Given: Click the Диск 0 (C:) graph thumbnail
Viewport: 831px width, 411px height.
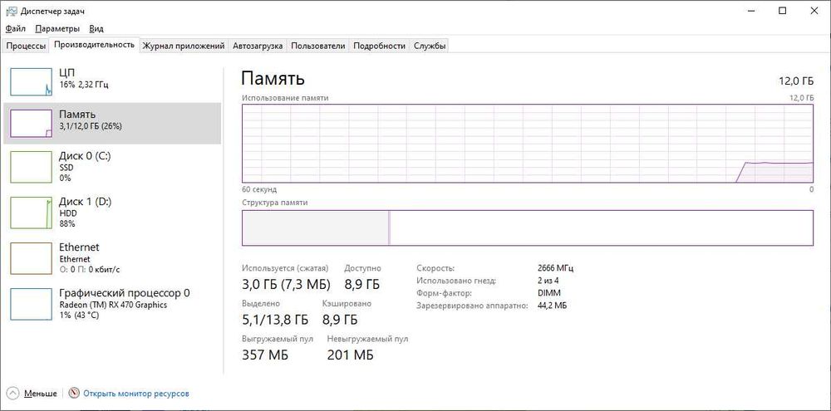Looking at the screenshot, I should [x=32, y=167].
